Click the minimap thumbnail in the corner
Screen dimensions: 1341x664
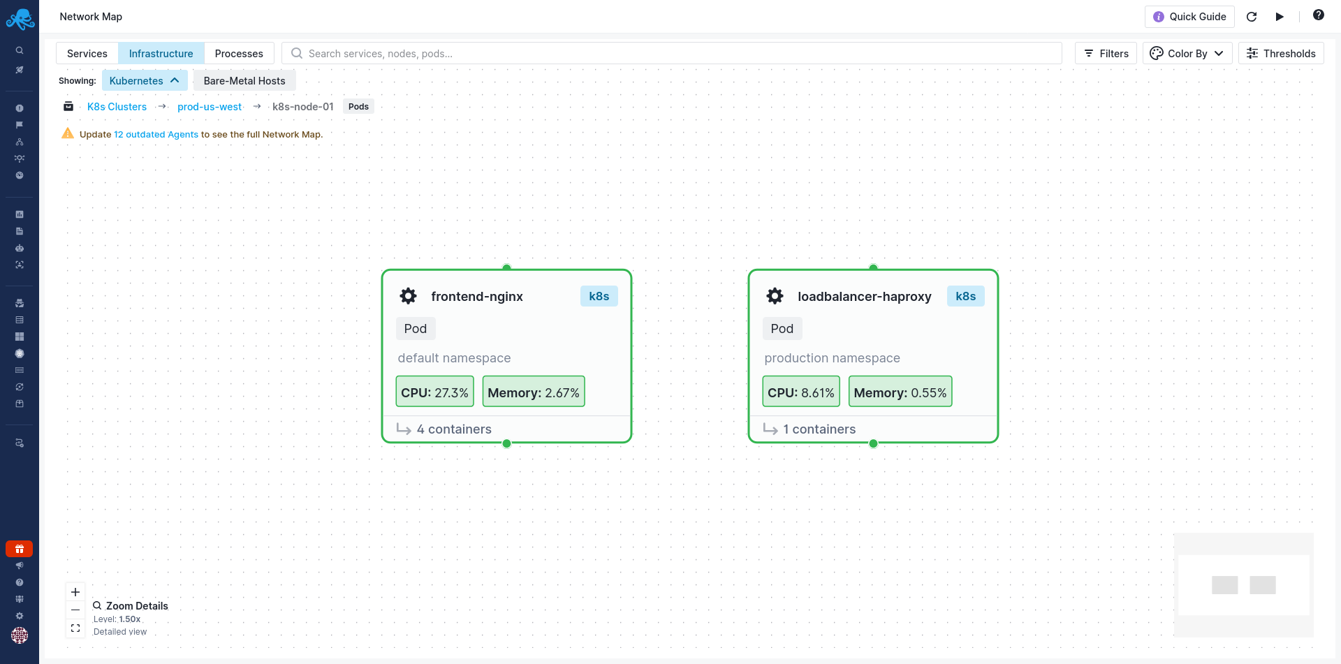click(1243, 585)
